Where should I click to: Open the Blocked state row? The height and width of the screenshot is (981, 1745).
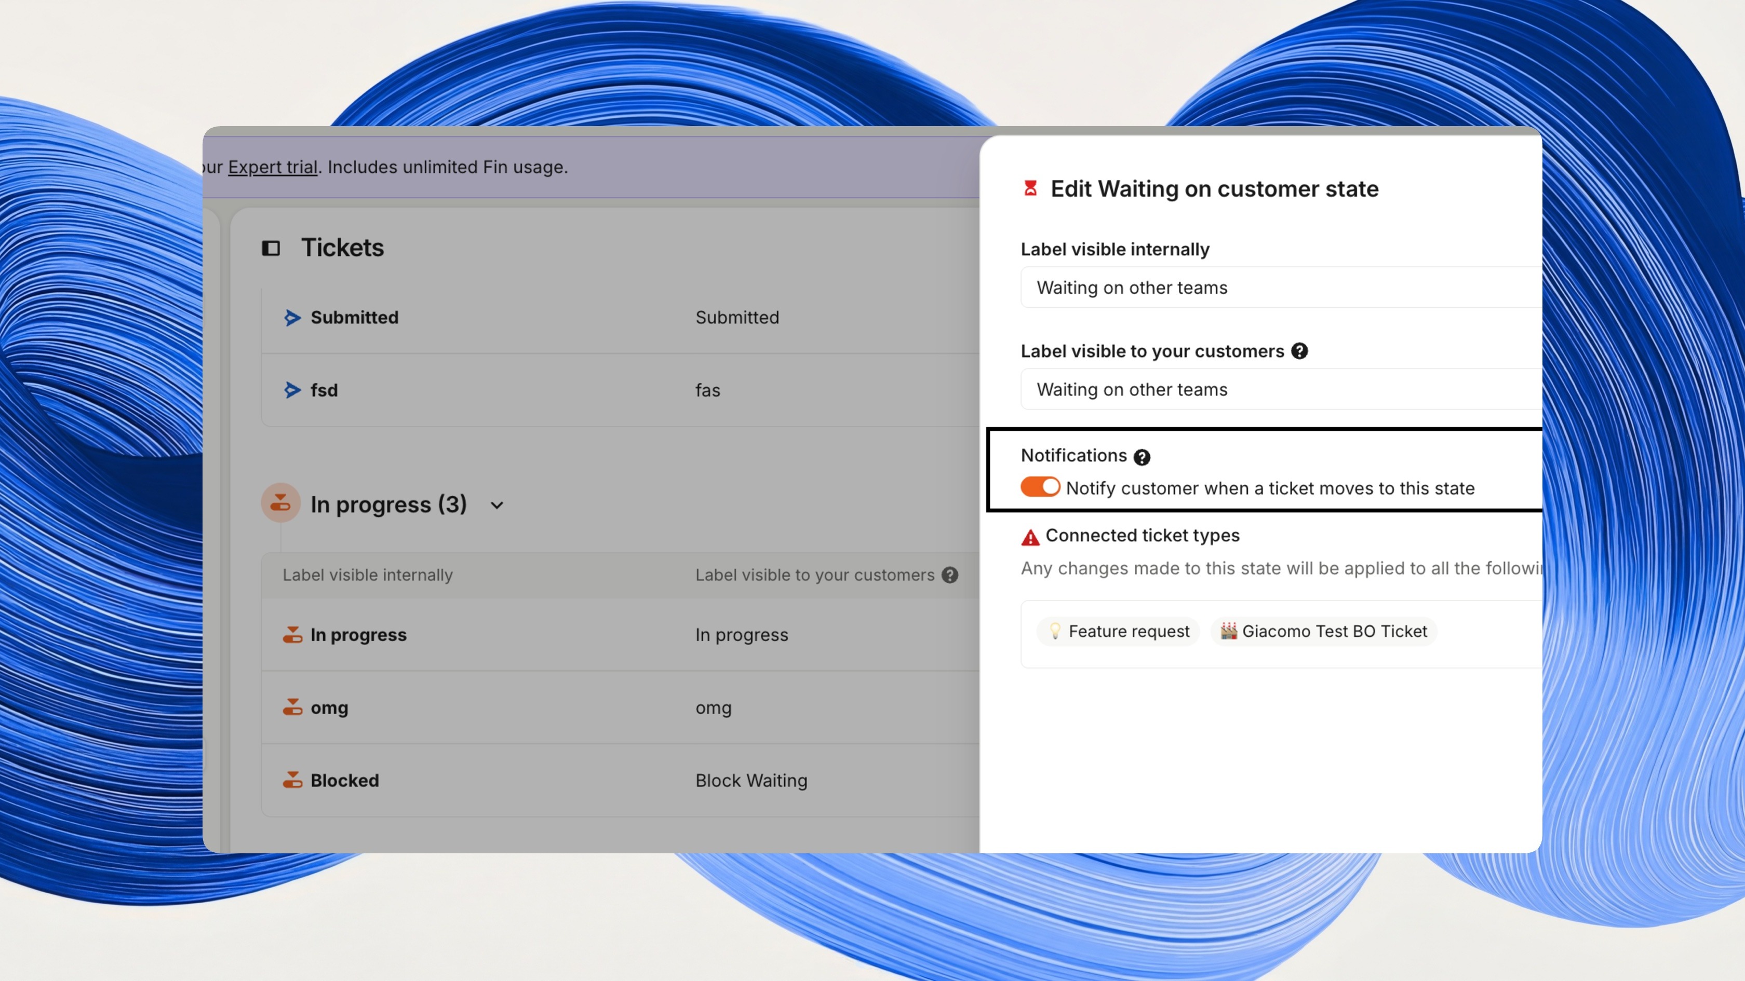coord(620,780)
